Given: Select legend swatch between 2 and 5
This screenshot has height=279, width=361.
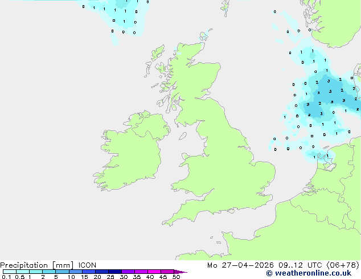Looking at the screenshot, I should coord(49,272).
